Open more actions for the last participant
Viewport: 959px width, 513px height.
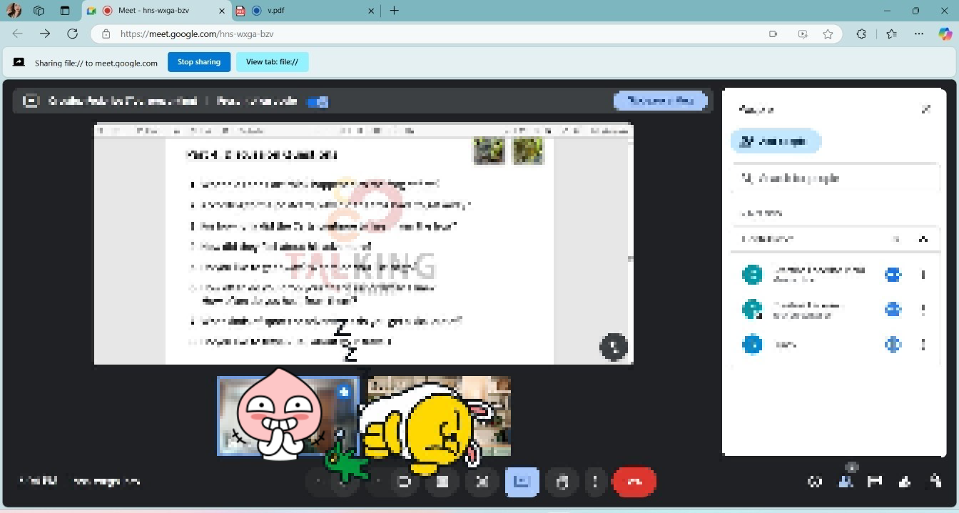(923, 345)
